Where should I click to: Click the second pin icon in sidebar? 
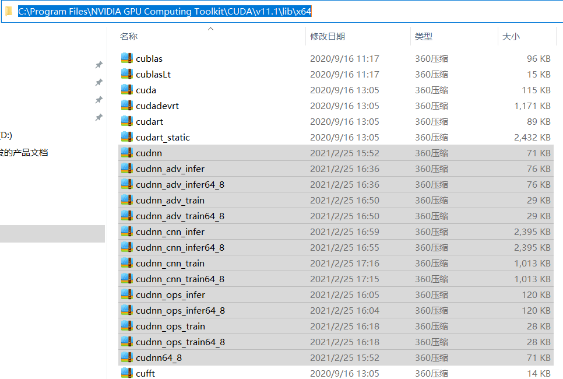click(98, 83)
